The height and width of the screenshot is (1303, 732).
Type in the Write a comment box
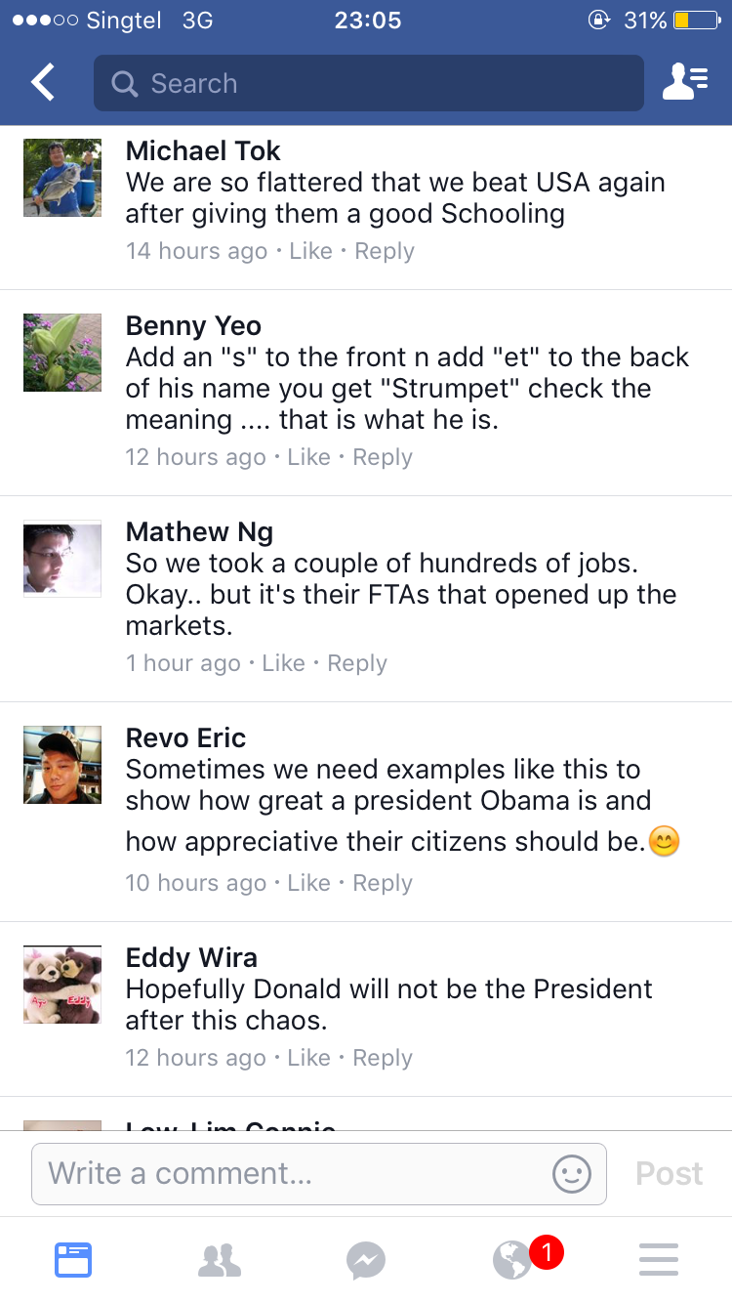point(293,1173)
